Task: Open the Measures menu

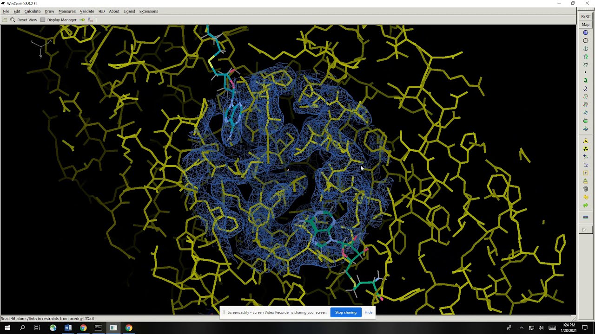Action: click(x=67, y=11)
